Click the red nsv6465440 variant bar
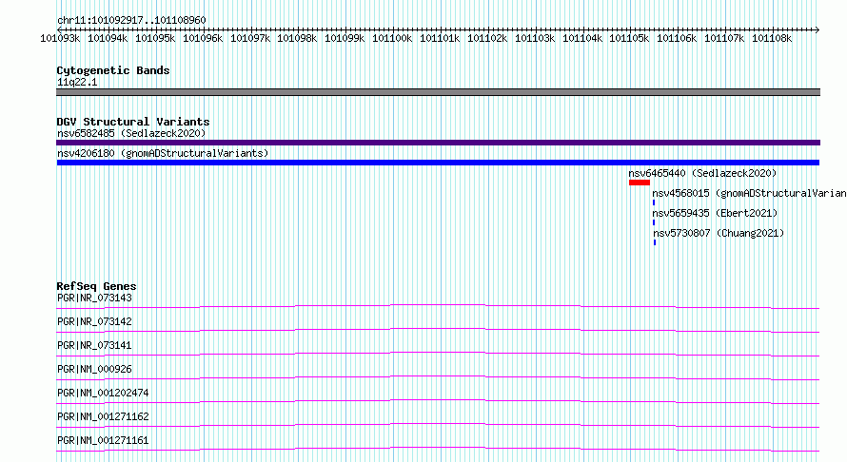Screen dimensions: 847x462 (x=639, y=183)
